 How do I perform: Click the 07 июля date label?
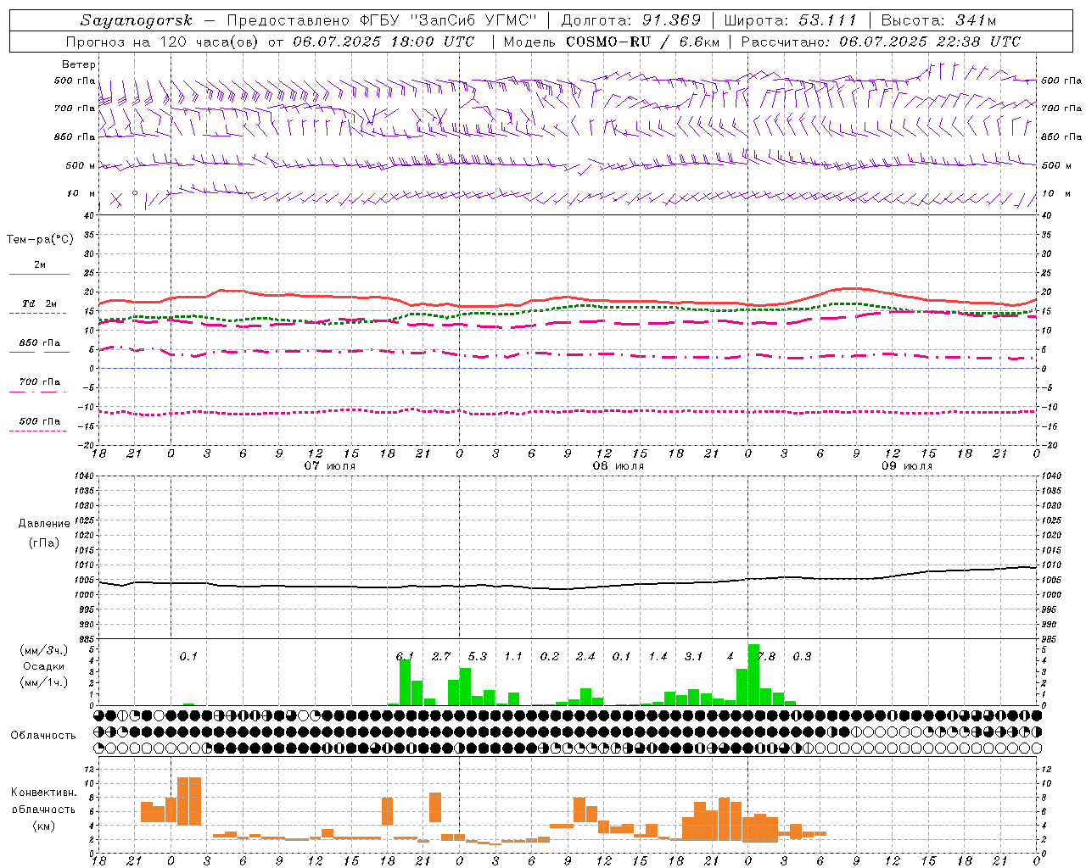pos(330,466)
